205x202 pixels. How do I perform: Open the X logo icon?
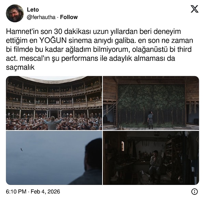coord(194,9)
